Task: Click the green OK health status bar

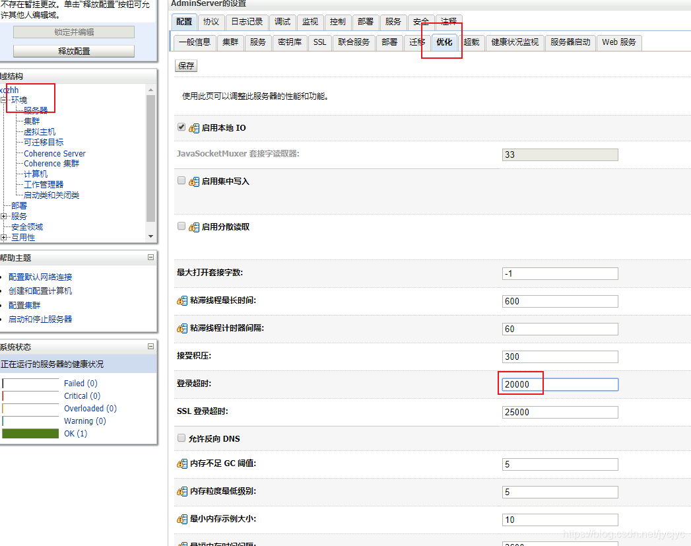Action: coord(30,433)
